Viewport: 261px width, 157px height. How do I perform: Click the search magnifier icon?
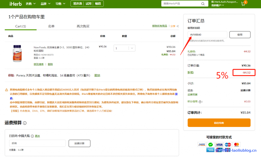point(203,4)
